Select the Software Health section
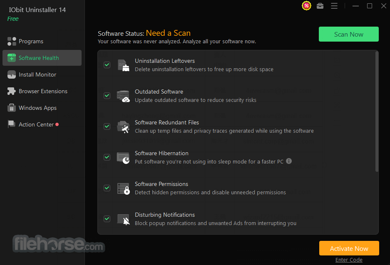 click(x=42, y=58)
